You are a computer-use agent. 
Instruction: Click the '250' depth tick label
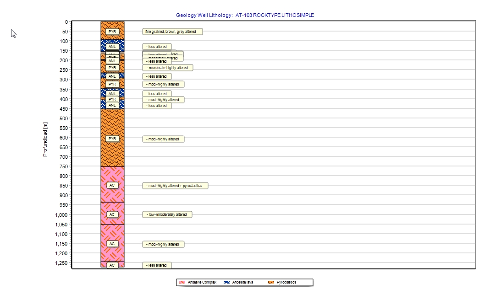(64, 70)
